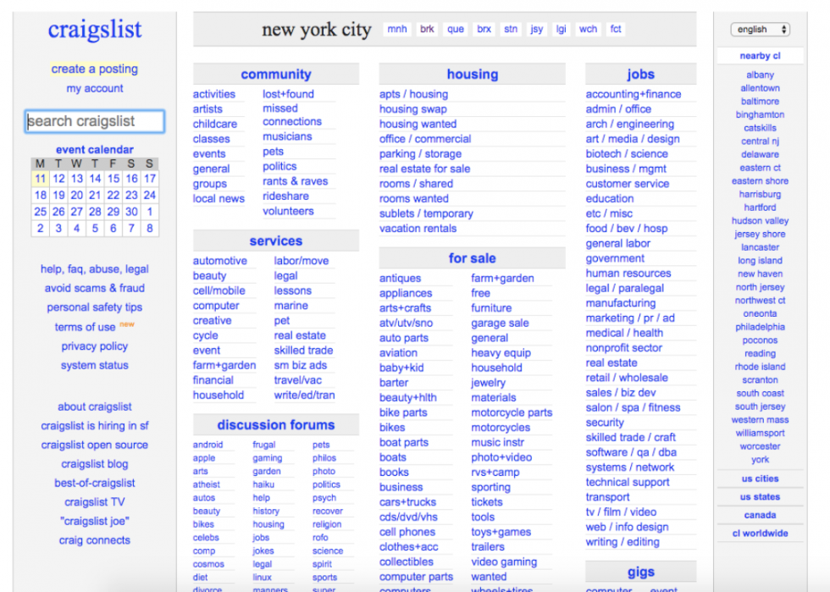
Task: Open craigslist is hiring in sf
Action: (95, 426)
